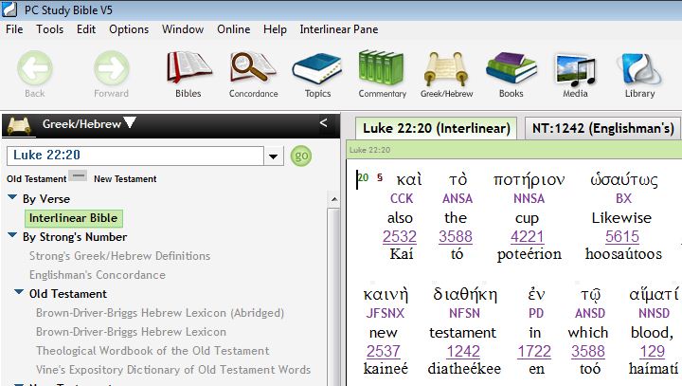Open the Commentary volumes icon
The image size is (682, 386).
click(x=382, y=68)
